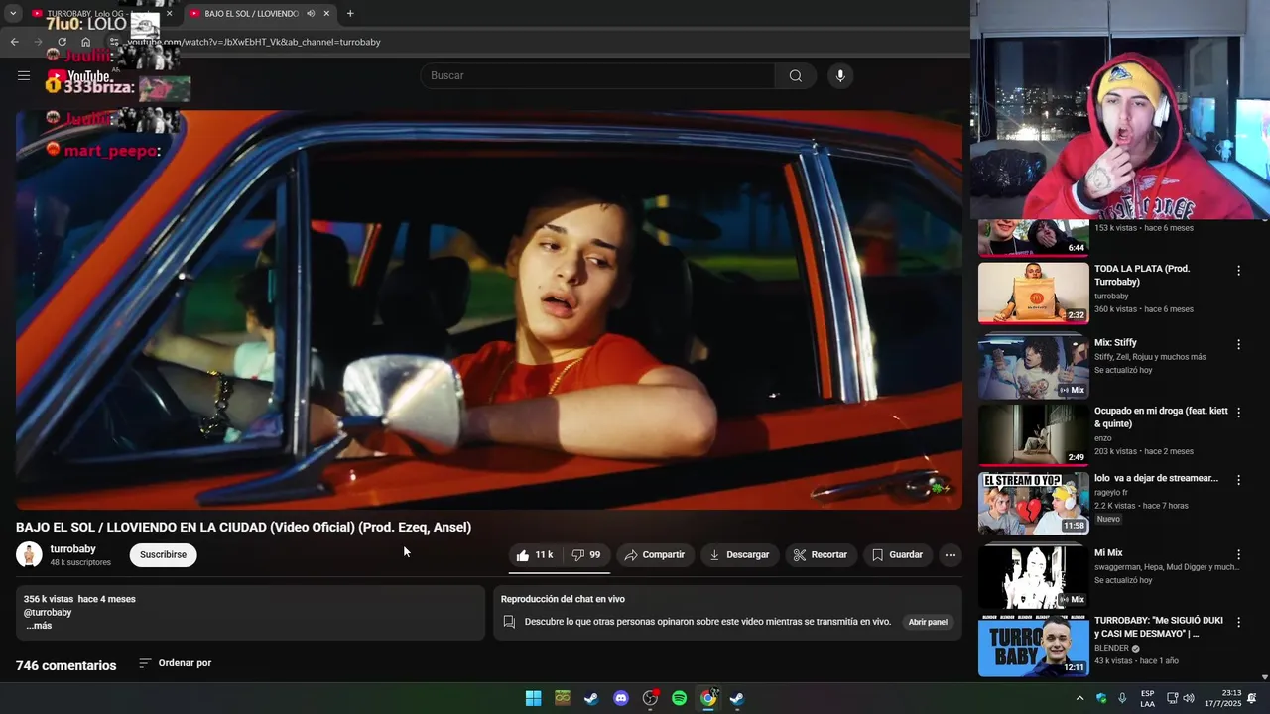Open options for lolo va a dejar de streamear
The width and height of the screenshot is (1270, 714).
tap(1238, 480)
